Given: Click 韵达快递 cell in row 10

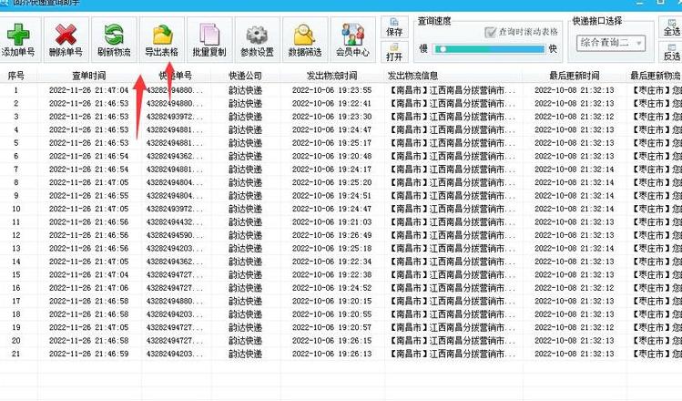Looking at the screenshot, I should pyautogui.click(x=245, y=209).
